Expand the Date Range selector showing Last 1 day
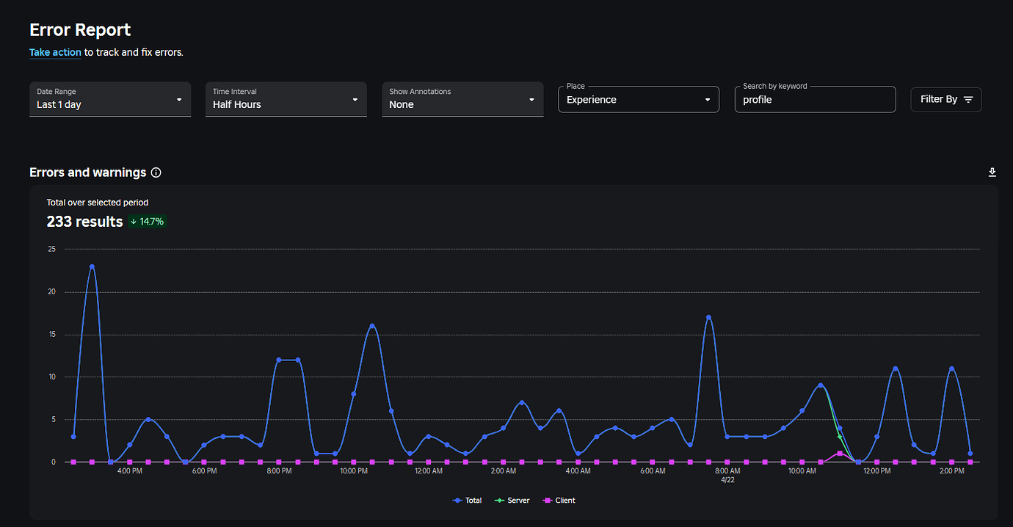Screen dimensions: 1013x527 tap(109, 99)
